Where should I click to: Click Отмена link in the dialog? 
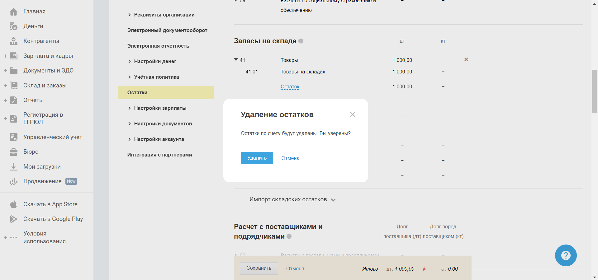tap(290, 158)
